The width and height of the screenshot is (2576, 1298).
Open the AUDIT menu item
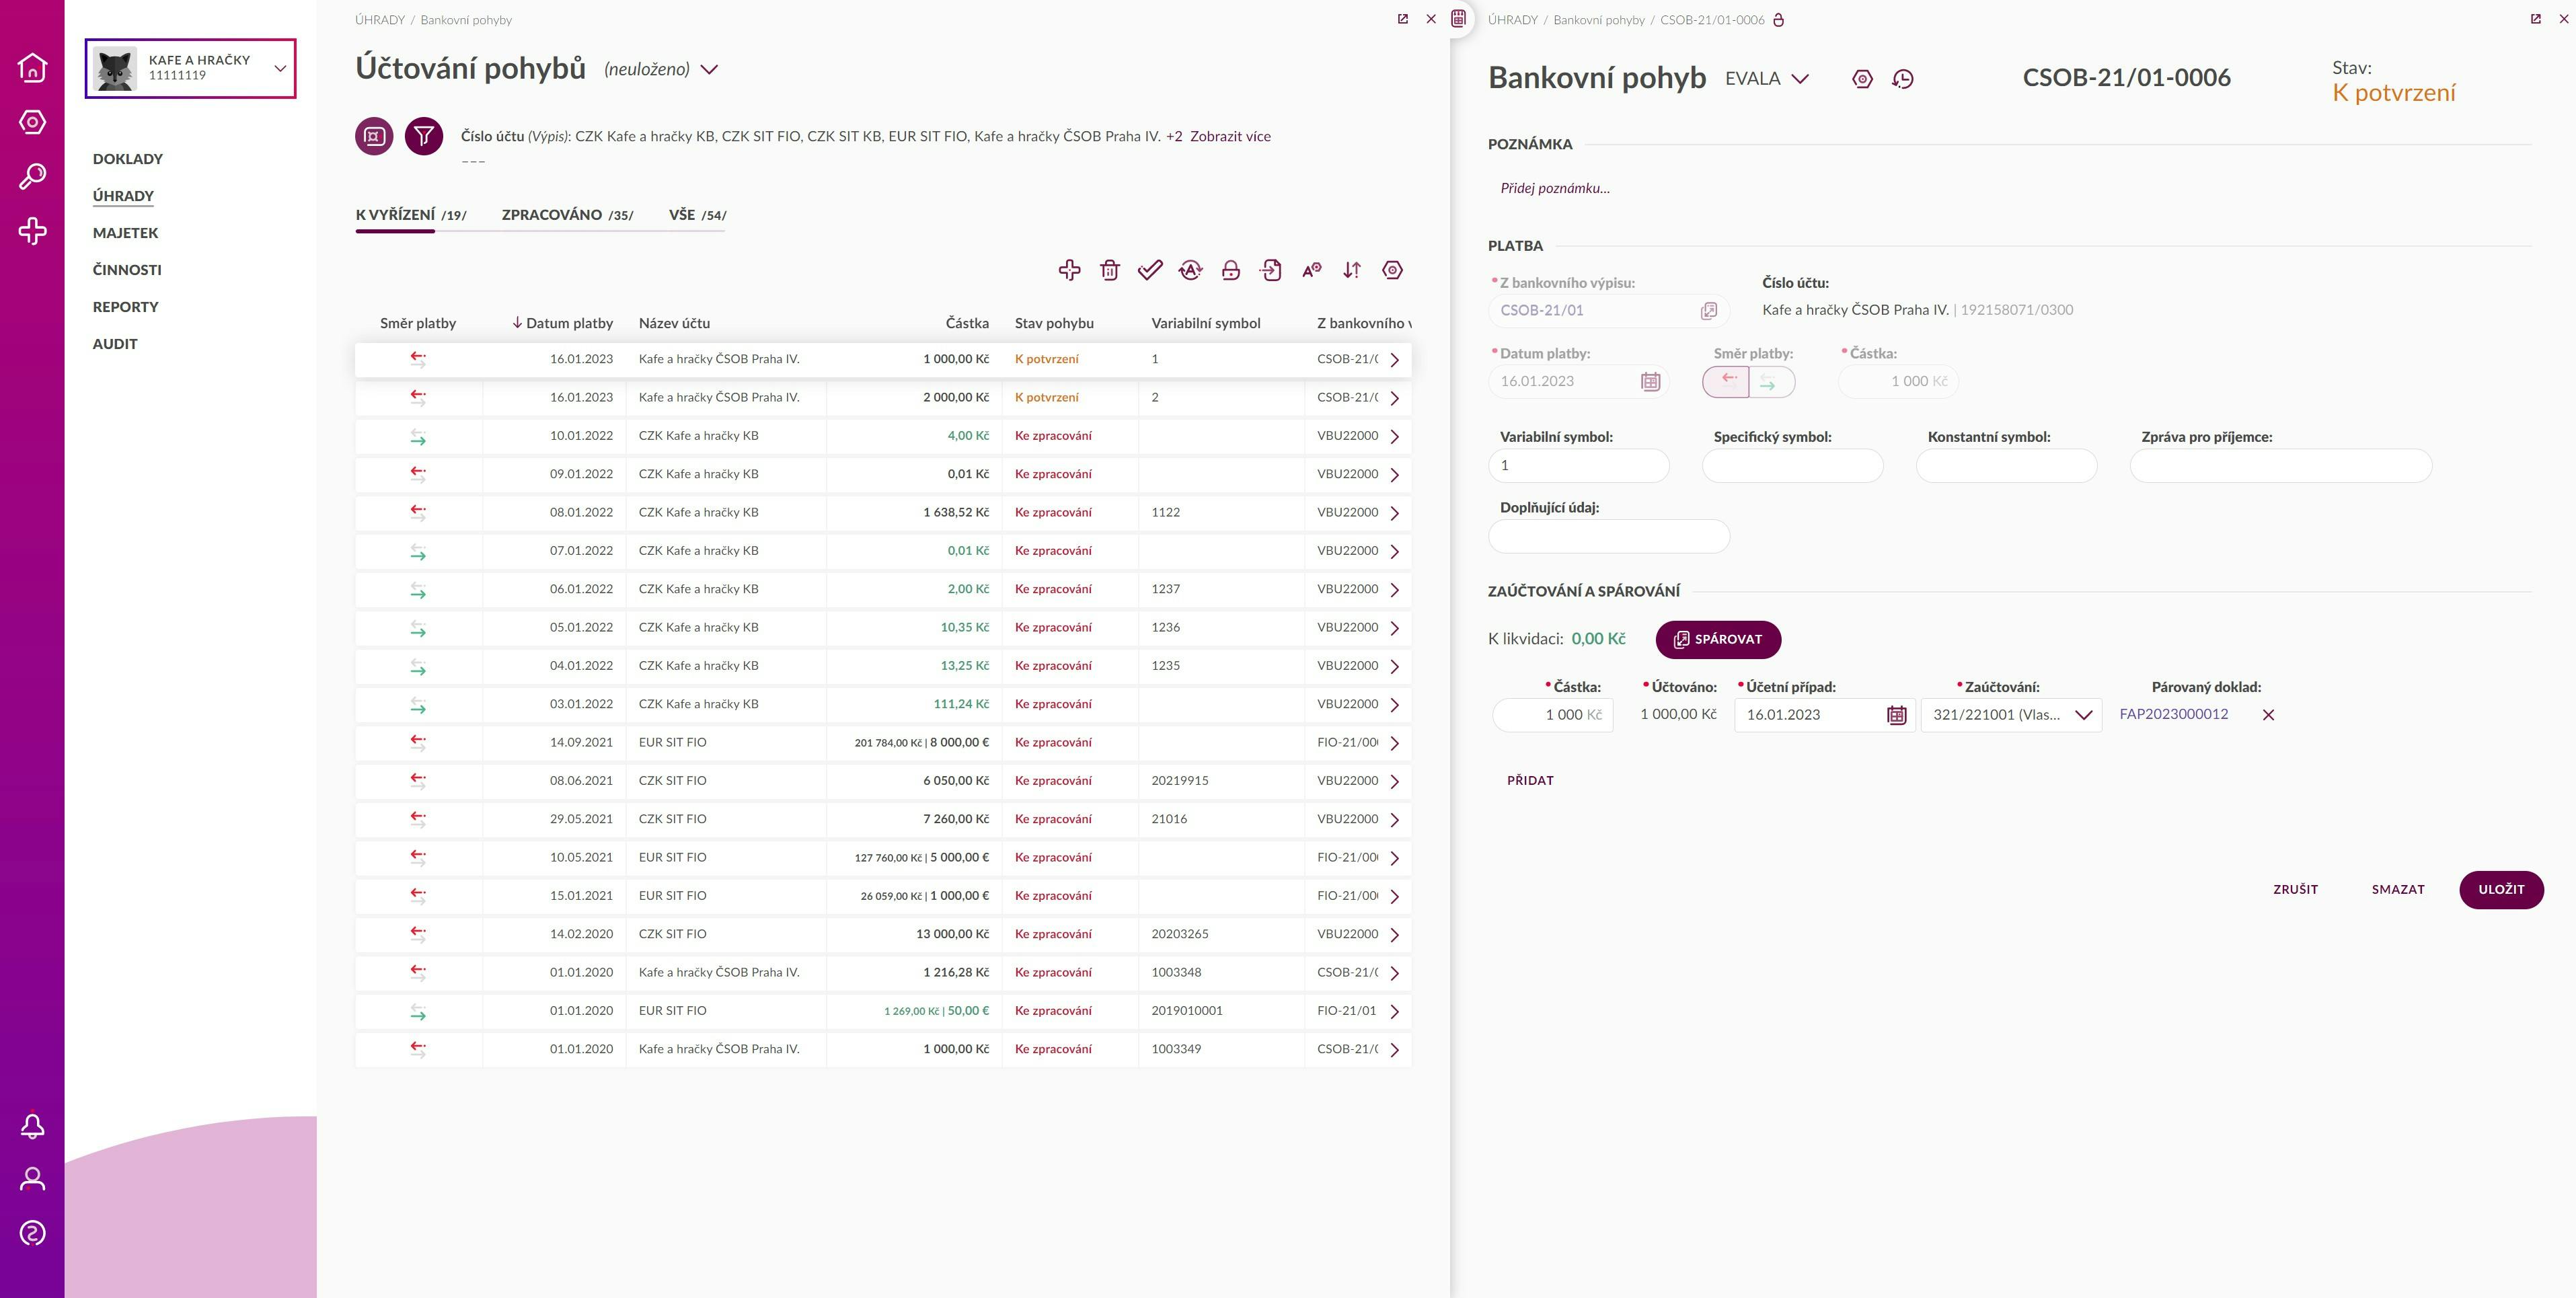(115, 344)
